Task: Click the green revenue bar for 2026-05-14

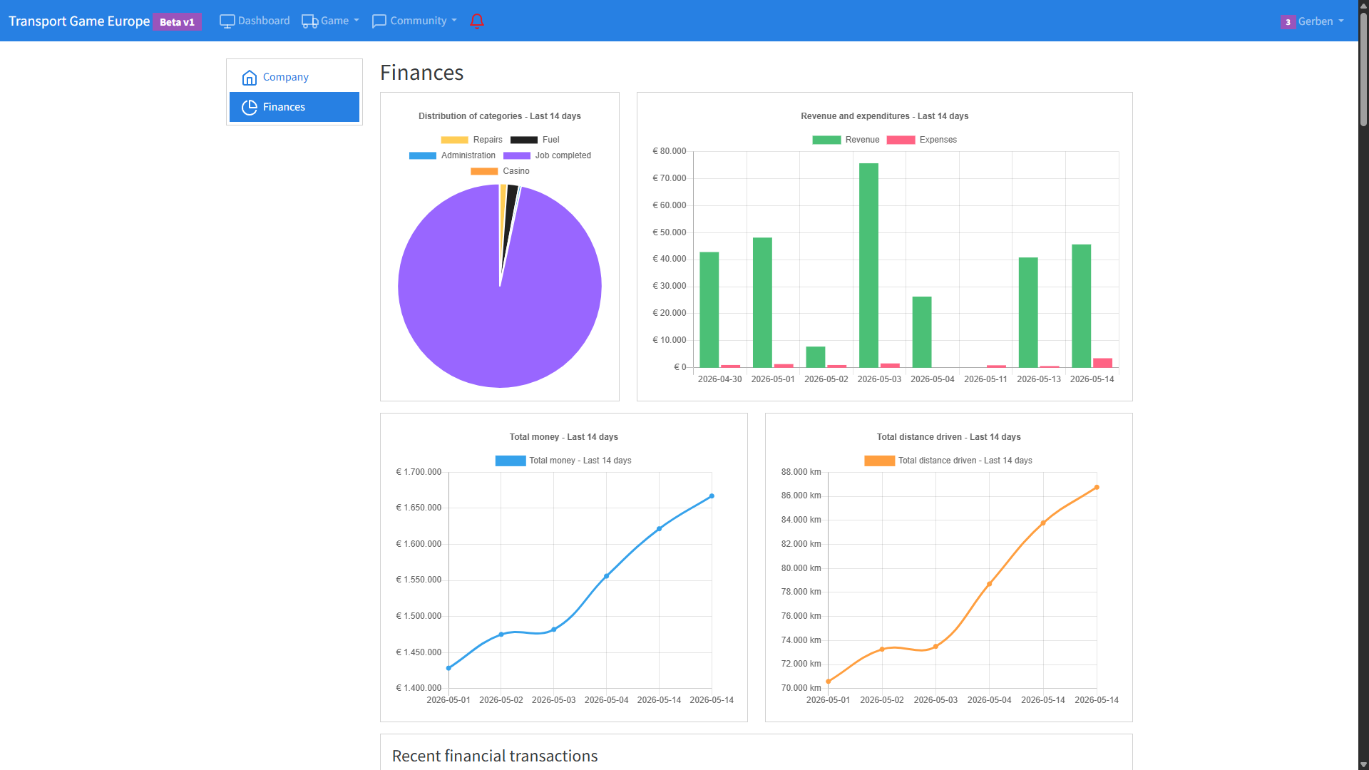Action: point(1081,306)
